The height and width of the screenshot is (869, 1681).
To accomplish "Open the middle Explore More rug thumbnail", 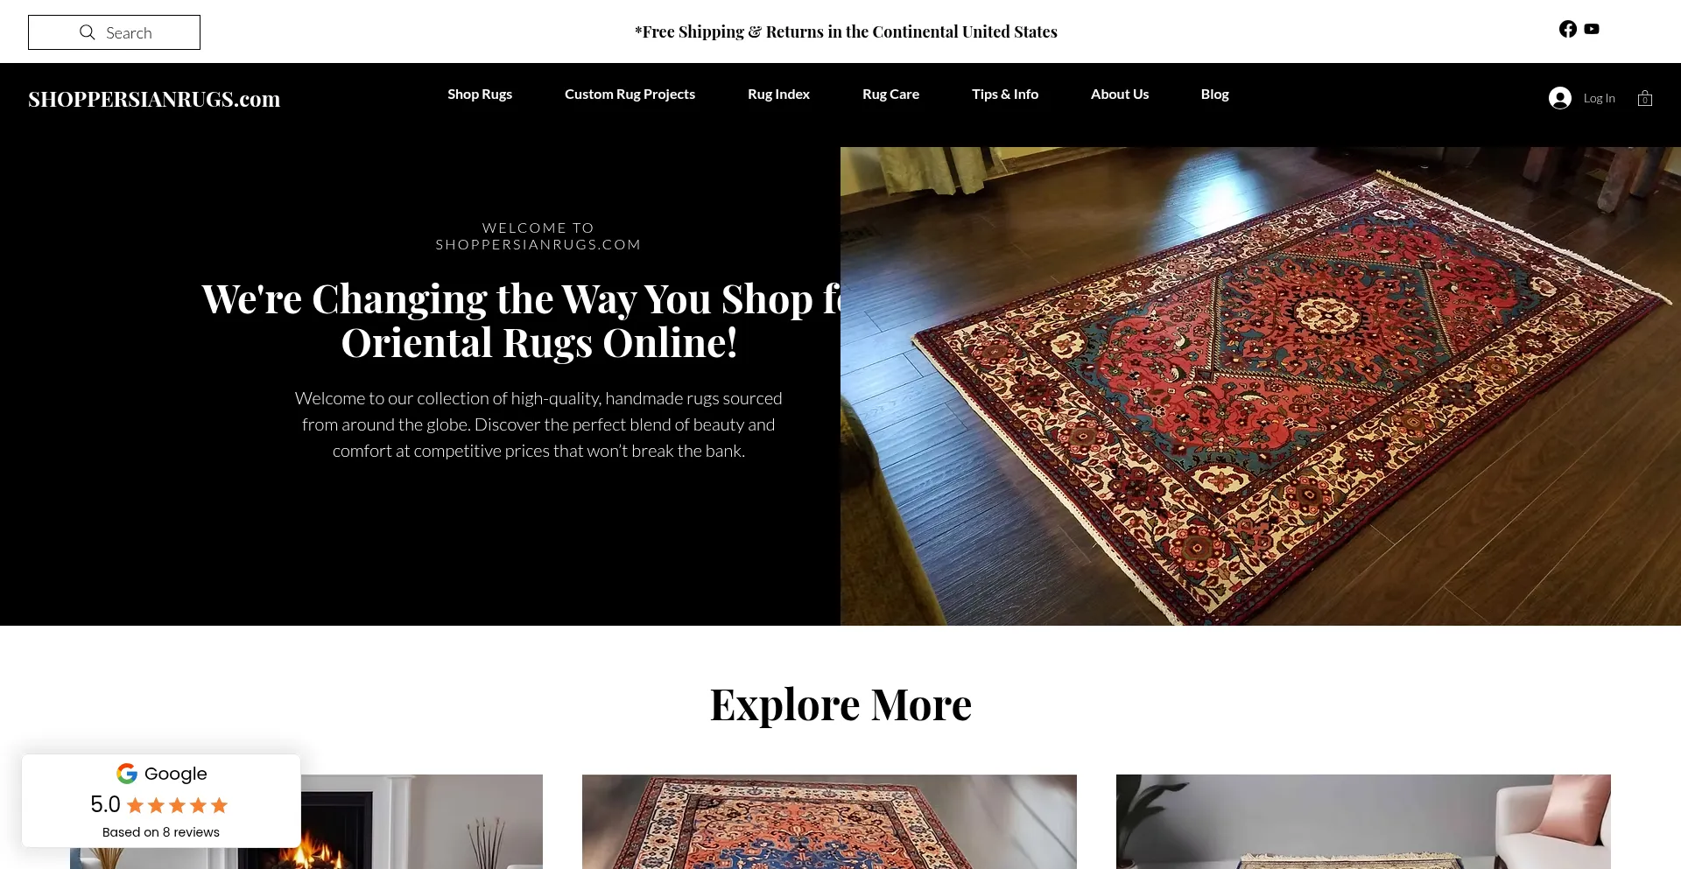I will pos(829,822).
